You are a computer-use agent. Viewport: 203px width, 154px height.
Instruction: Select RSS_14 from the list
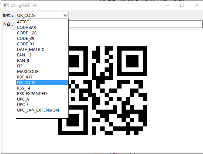[x=42, y=88]
